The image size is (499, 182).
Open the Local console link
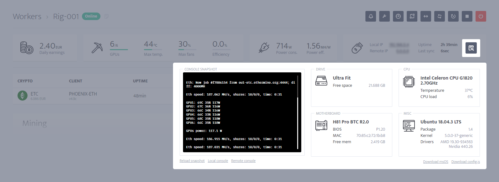click(x=218, y=161)
